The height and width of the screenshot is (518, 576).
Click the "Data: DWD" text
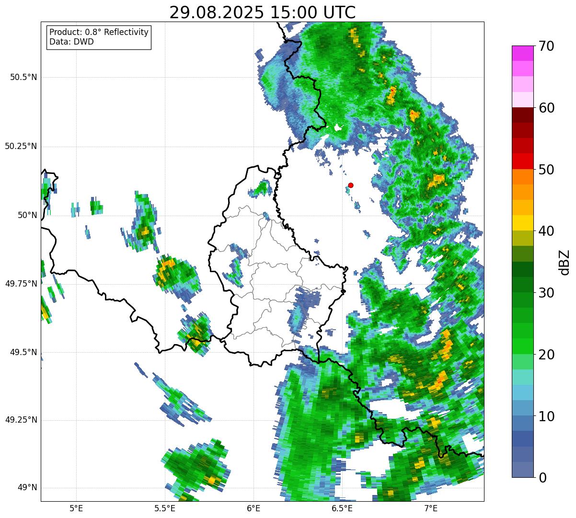pyautogui.click(x=71, y=42)
